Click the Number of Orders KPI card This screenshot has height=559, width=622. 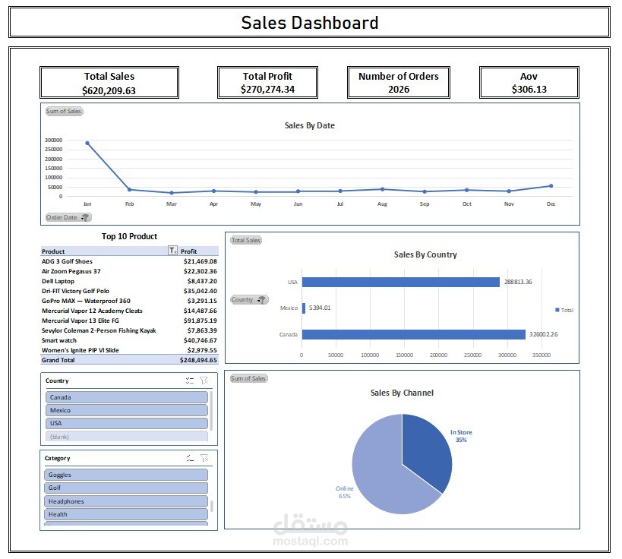coord(398,81)
